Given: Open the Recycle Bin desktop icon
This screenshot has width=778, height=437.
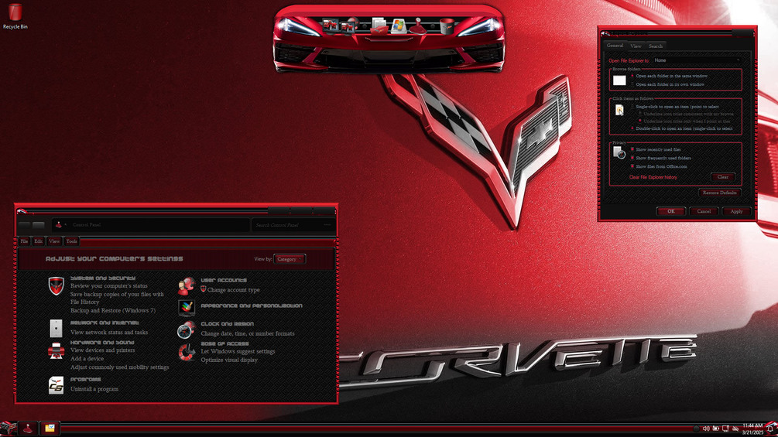Looking at the screenshot, I should click(x=15, y=15).
